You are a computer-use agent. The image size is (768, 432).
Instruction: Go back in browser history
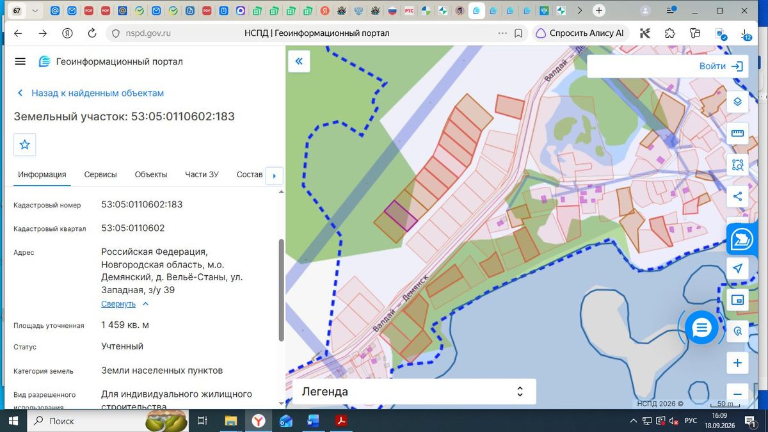(x=18, y=33)
